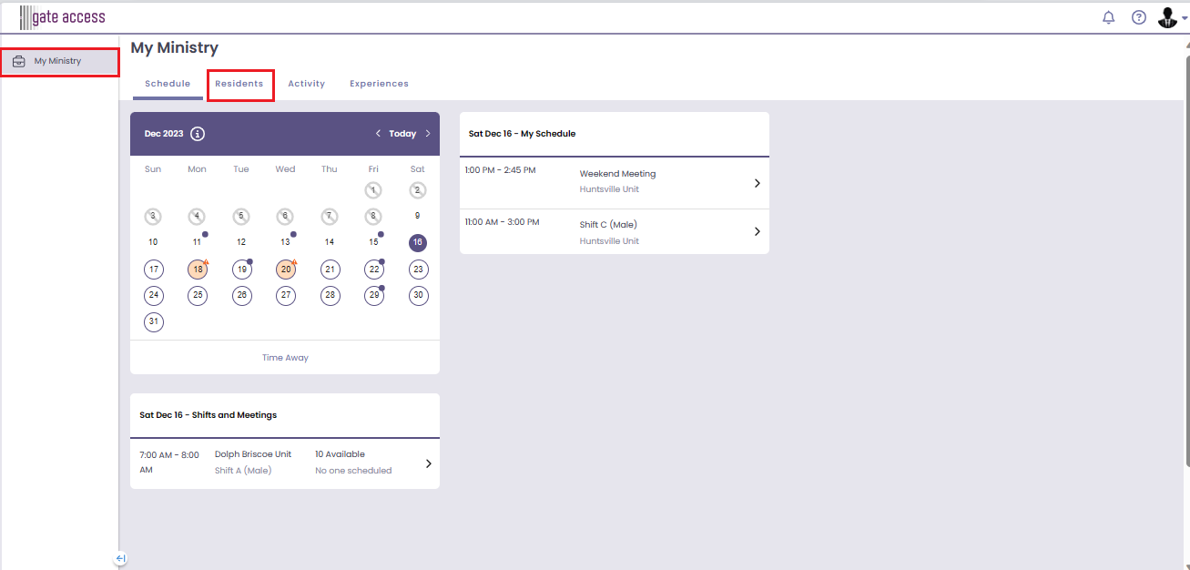Viewport: 1190px width, 570px height.
Task: Switch to the Residents tab
Action: click(239, 84)
